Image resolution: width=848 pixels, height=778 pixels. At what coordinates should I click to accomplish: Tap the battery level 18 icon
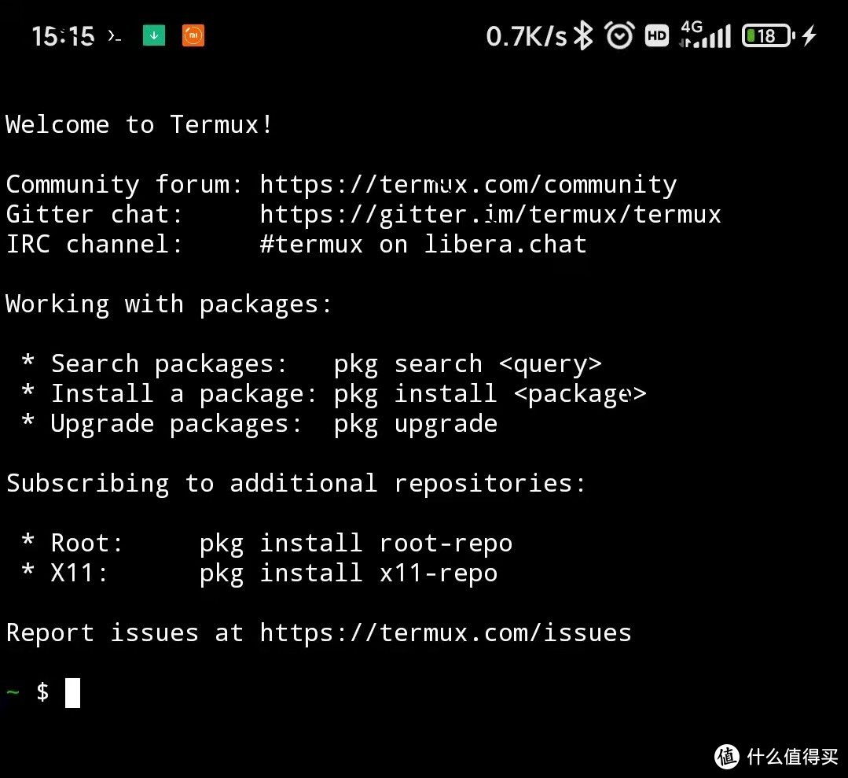(x=769, y=36)
